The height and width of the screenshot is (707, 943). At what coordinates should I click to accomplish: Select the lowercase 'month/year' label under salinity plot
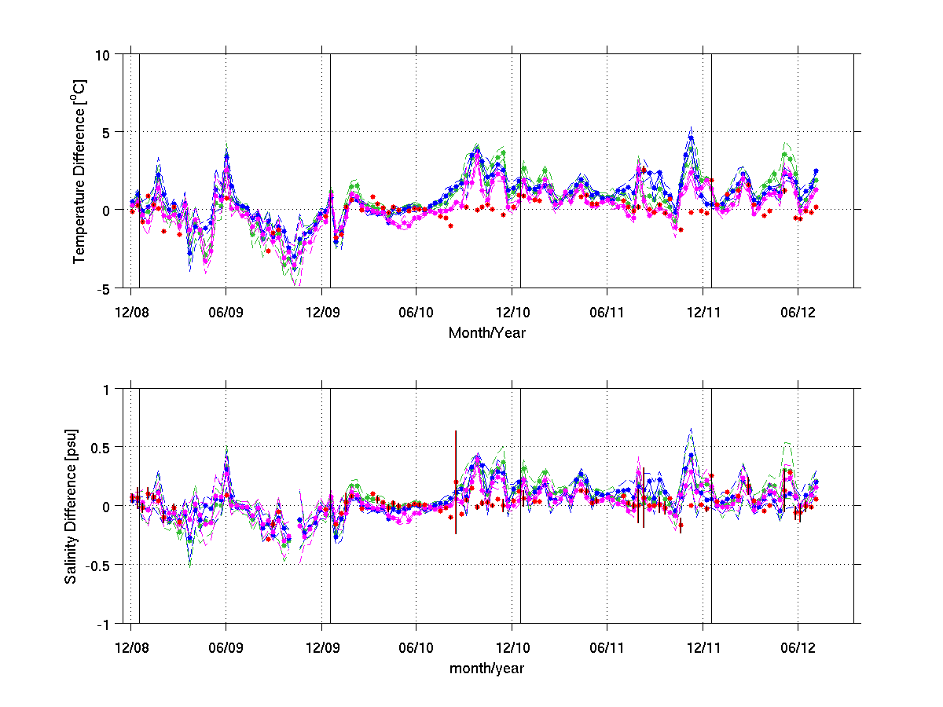click(487, 669)
